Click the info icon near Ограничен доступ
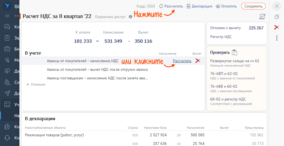Screen dimensions: 284x146 coord(130,17)
